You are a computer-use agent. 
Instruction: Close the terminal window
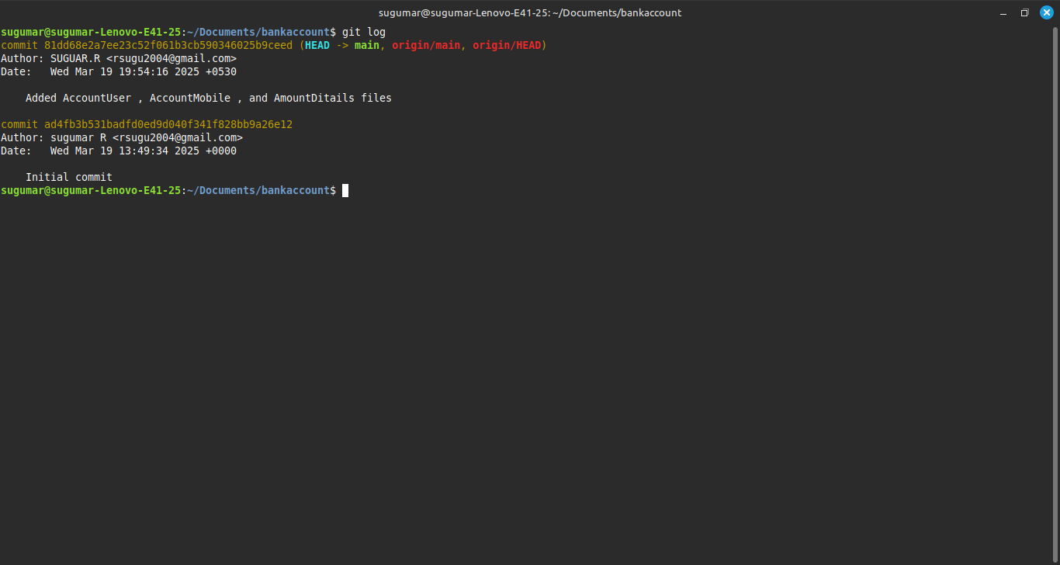[1046, 12]
